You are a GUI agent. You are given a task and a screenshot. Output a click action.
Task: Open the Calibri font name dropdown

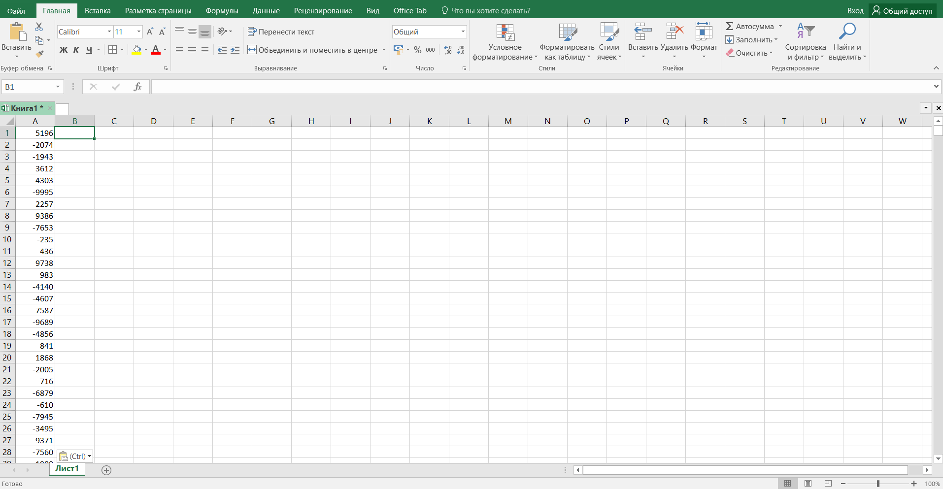click(x=109, y=32)
